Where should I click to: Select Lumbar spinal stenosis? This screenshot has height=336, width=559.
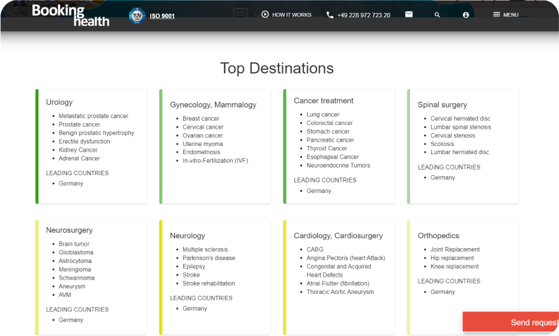pyautogui.click(x=461, y=127)
